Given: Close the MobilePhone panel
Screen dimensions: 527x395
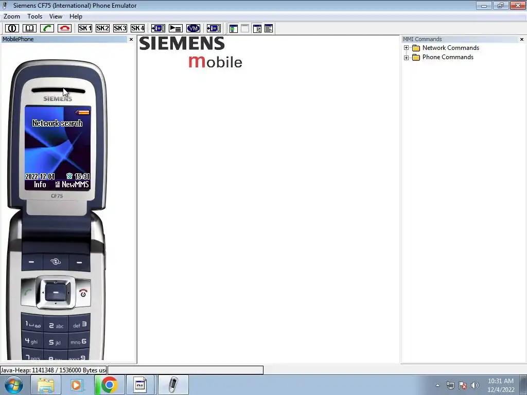Looking at the screenshot, I should 131,39.
